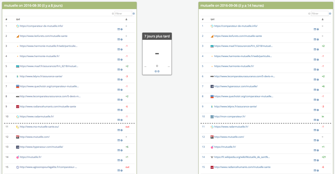Open gear icon for lecomparateurassurance.com in 2016-09-06 list
The image size is (335, 174).
318,80
